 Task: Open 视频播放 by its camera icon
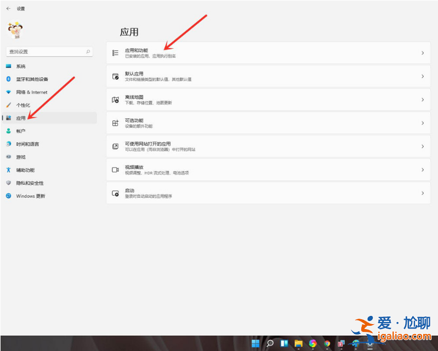[x=115, y=170]
